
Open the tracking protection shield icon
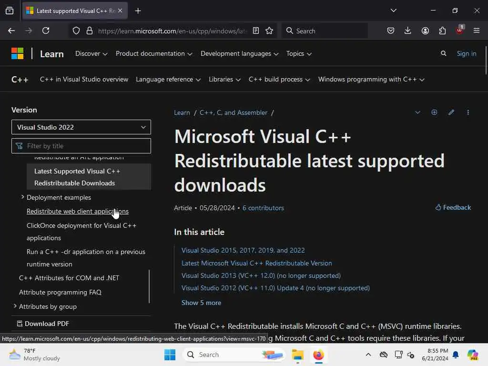pos(76,30)
